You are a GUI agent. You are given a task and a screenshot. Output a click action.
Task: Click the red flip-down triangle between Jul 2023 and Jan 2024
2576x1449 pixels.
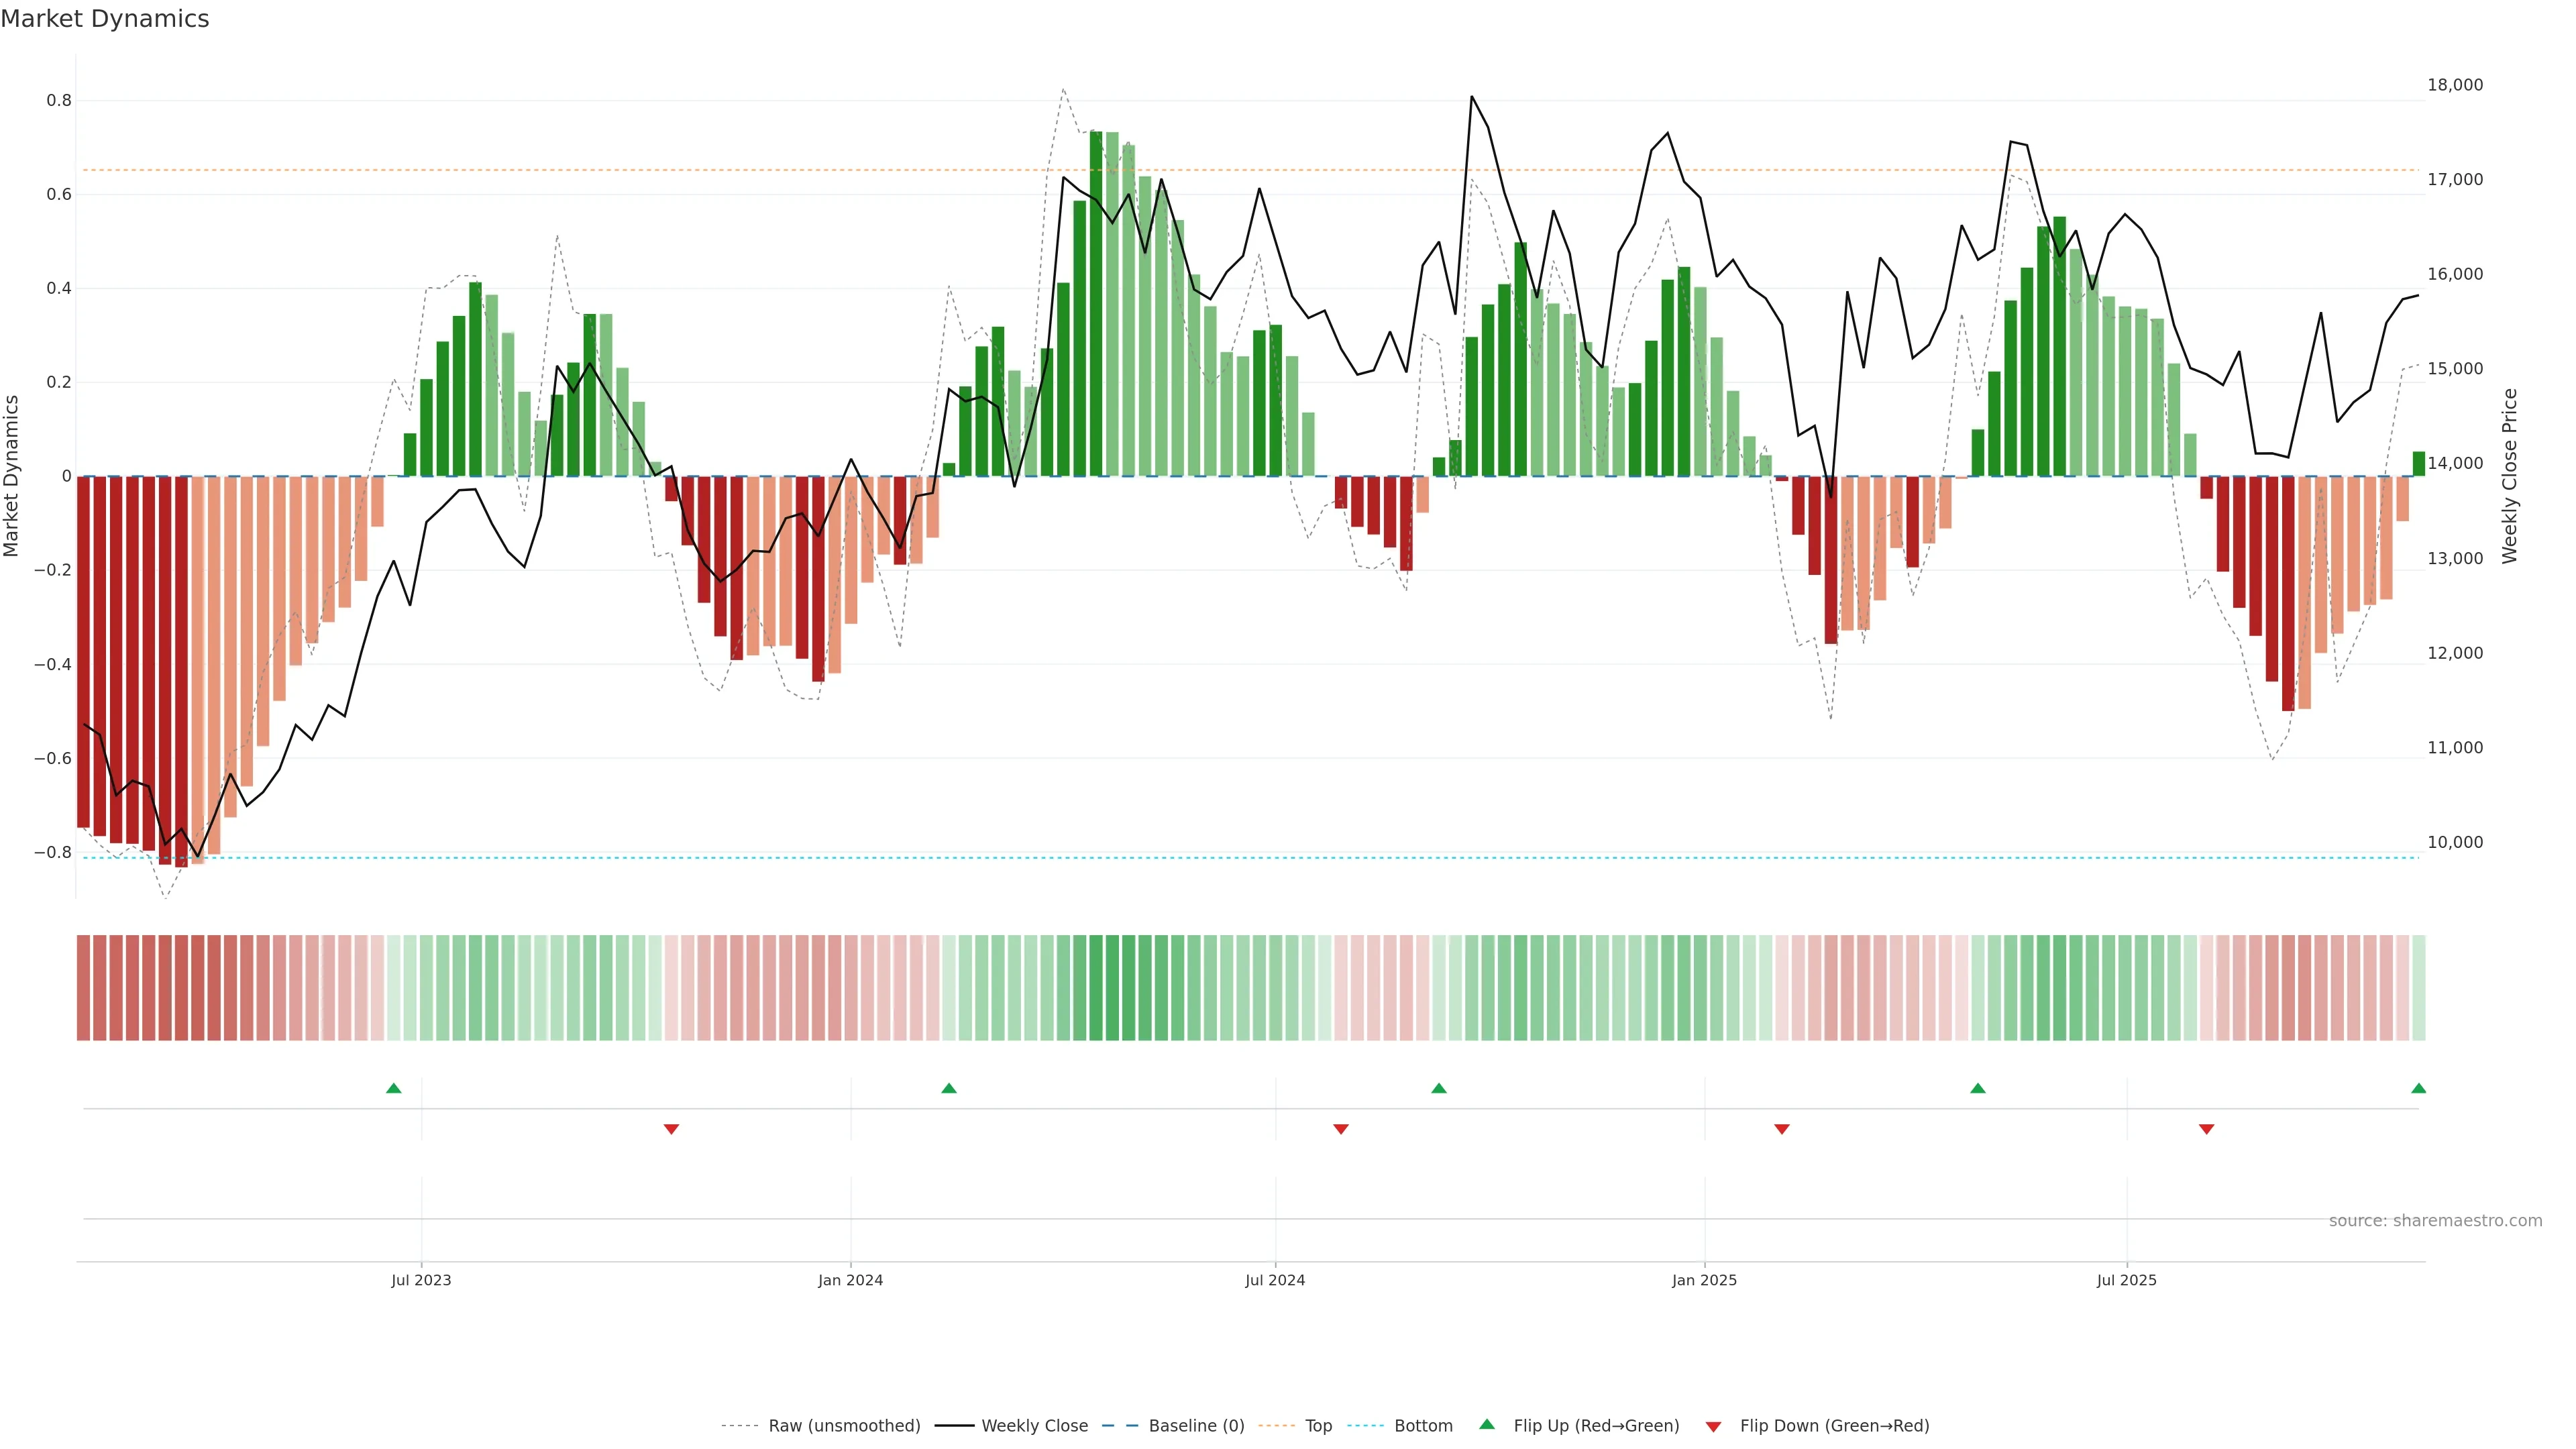click(672, 1129)
